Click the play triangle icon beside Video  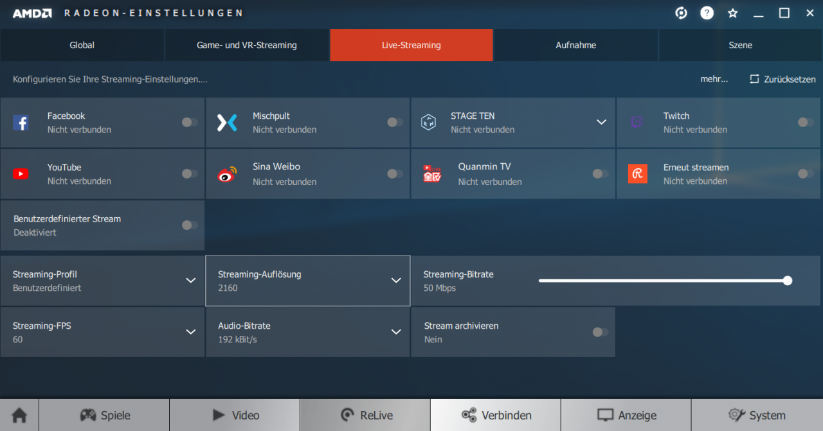219,414
